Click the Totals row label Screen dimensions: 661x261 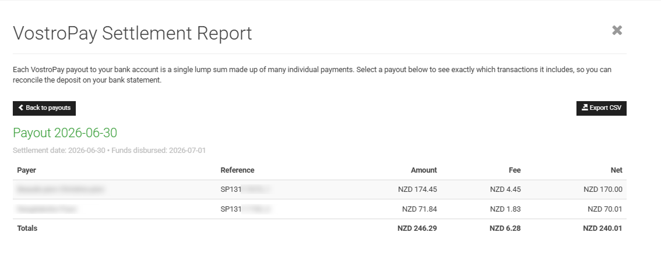(x=27, y=228)
